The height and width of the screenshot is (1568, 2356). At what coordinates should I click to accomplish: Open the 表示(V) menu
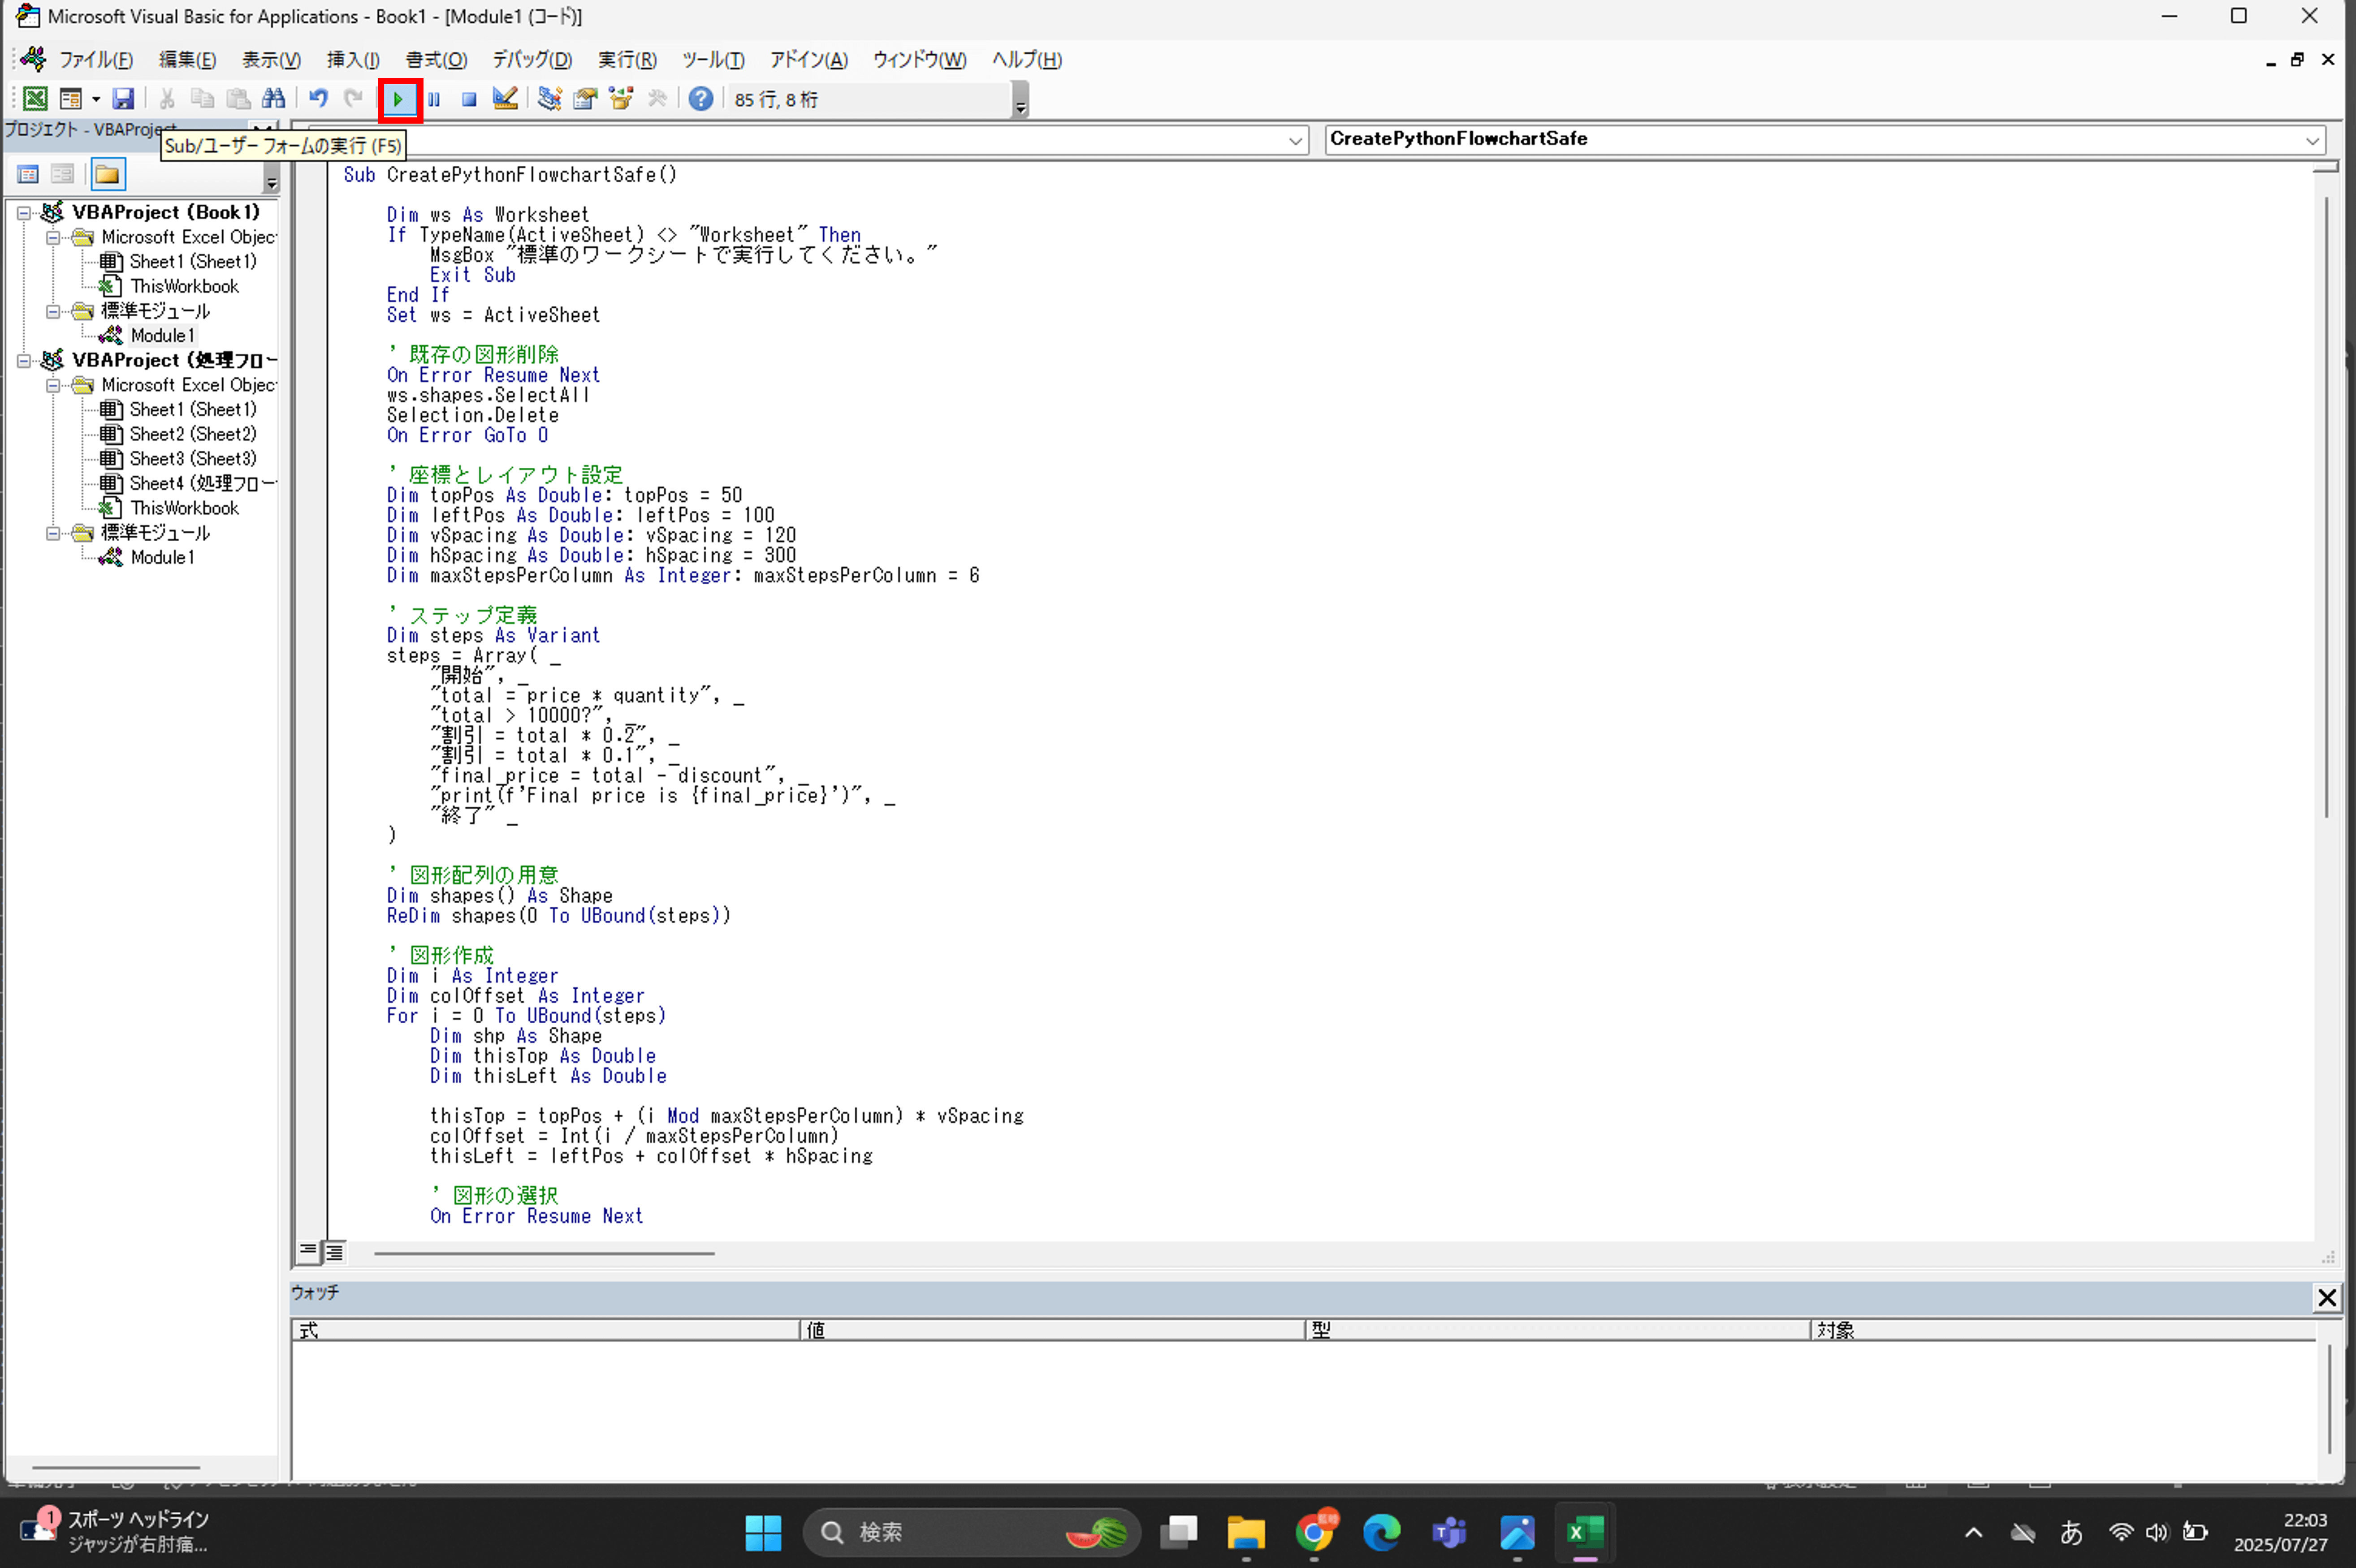271,60
